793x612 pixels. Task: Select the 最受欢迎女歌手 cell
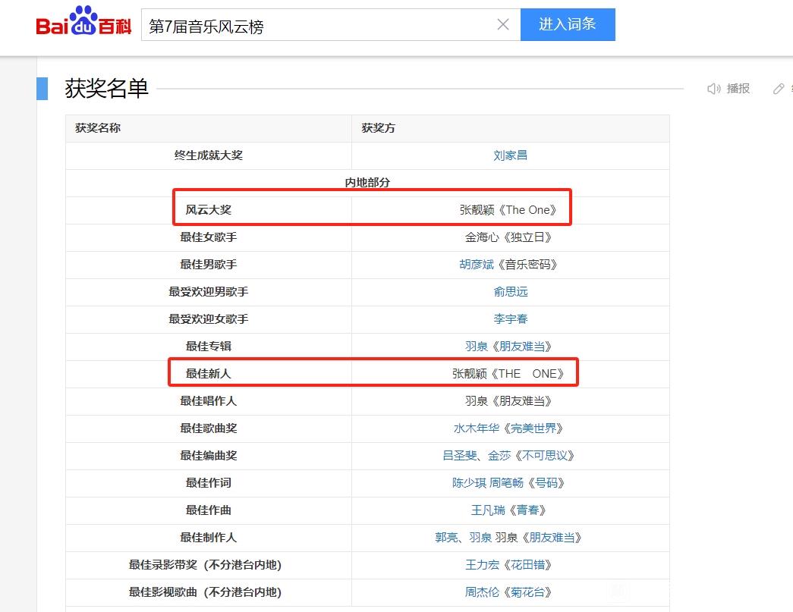point(209,319)
